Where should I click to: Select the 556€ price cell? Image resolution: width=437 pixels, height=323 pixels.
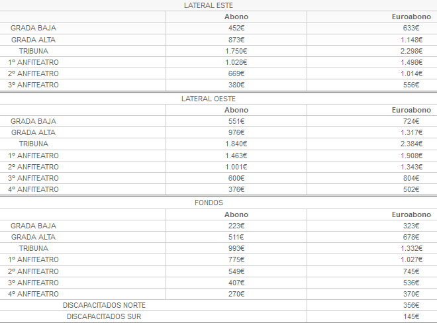point(411,85)
